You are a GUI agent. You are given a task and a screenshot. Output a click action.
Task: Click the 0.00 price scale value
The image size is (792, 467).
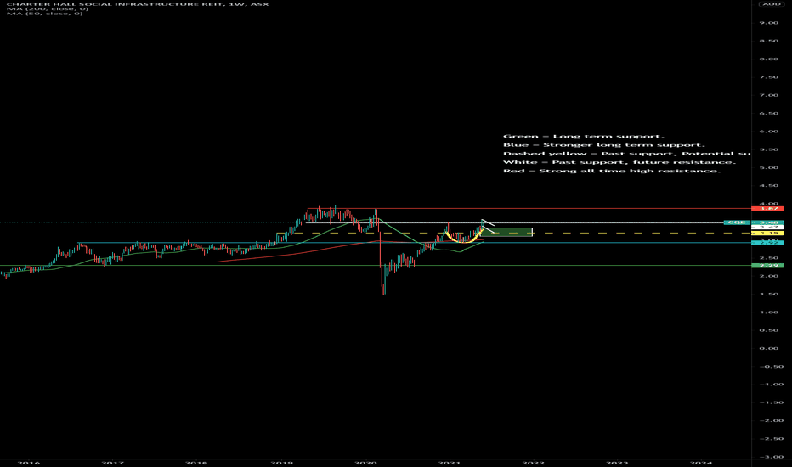click(769, 348)
